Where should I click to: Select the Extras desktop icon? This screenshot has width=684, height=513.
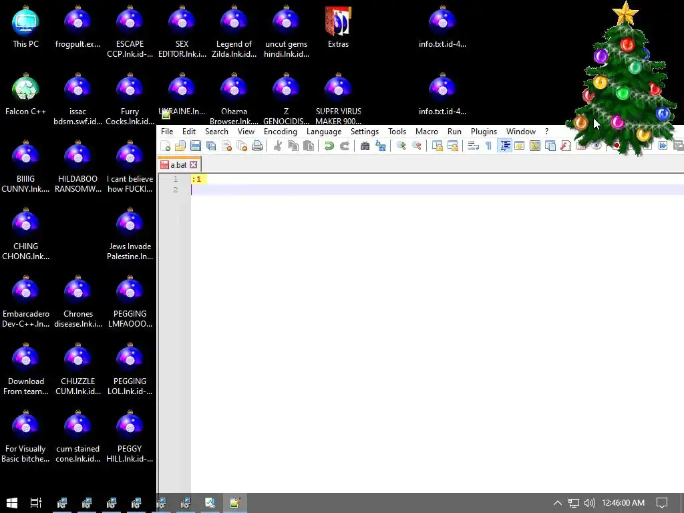click(x=339, y=27)
